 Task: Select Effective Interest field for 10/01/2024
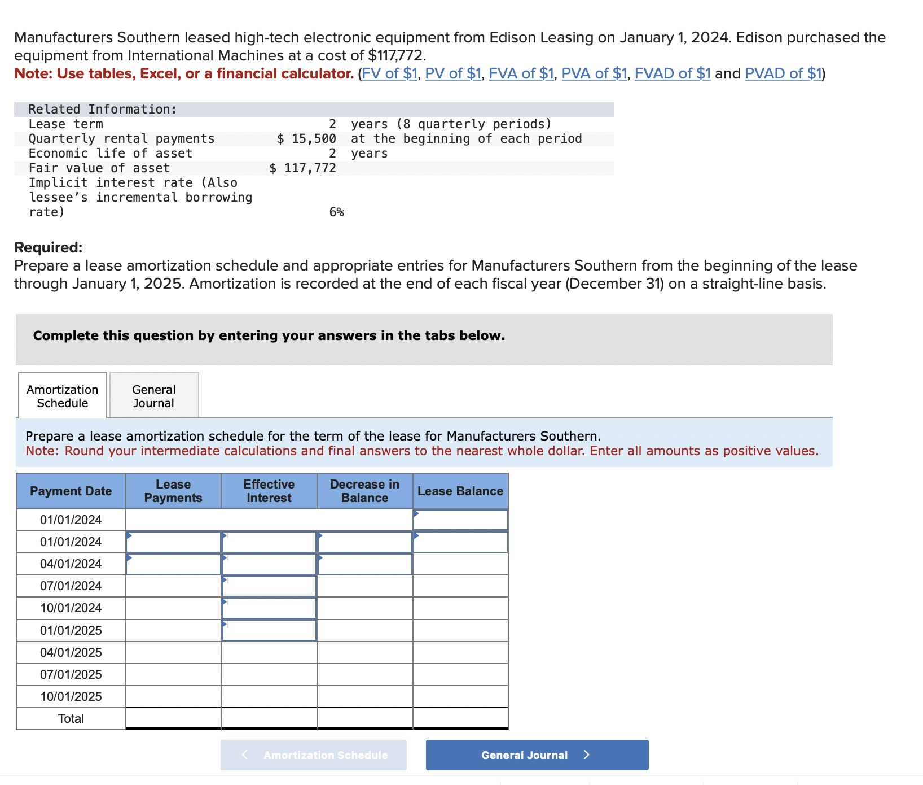pyautogui.click(x=269, y=608)
